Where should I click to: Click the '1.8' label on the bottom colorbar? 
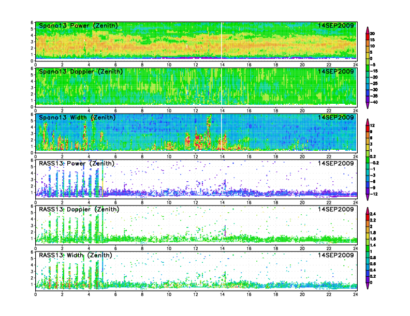point(373,232)
